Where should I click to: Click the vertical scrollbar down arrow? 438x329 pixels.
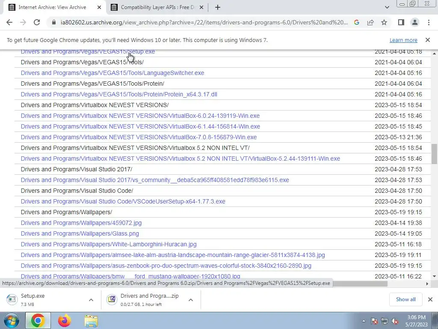pos(434,276)
